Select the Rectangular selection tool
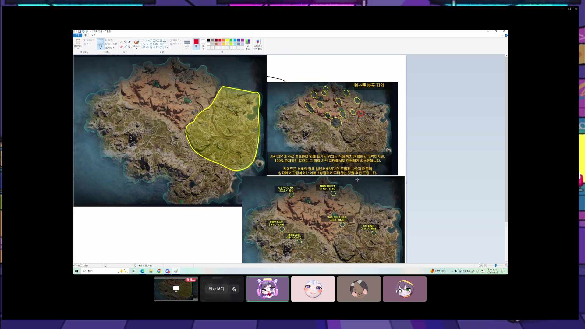The height and width of the screenshot is (329, 585). (x=101, y=44)
